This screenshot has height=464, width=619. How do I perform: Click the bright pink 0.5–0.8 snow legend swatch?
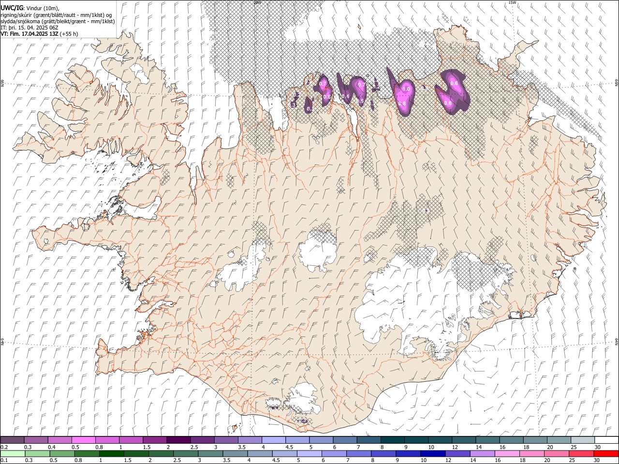[83, 440]
